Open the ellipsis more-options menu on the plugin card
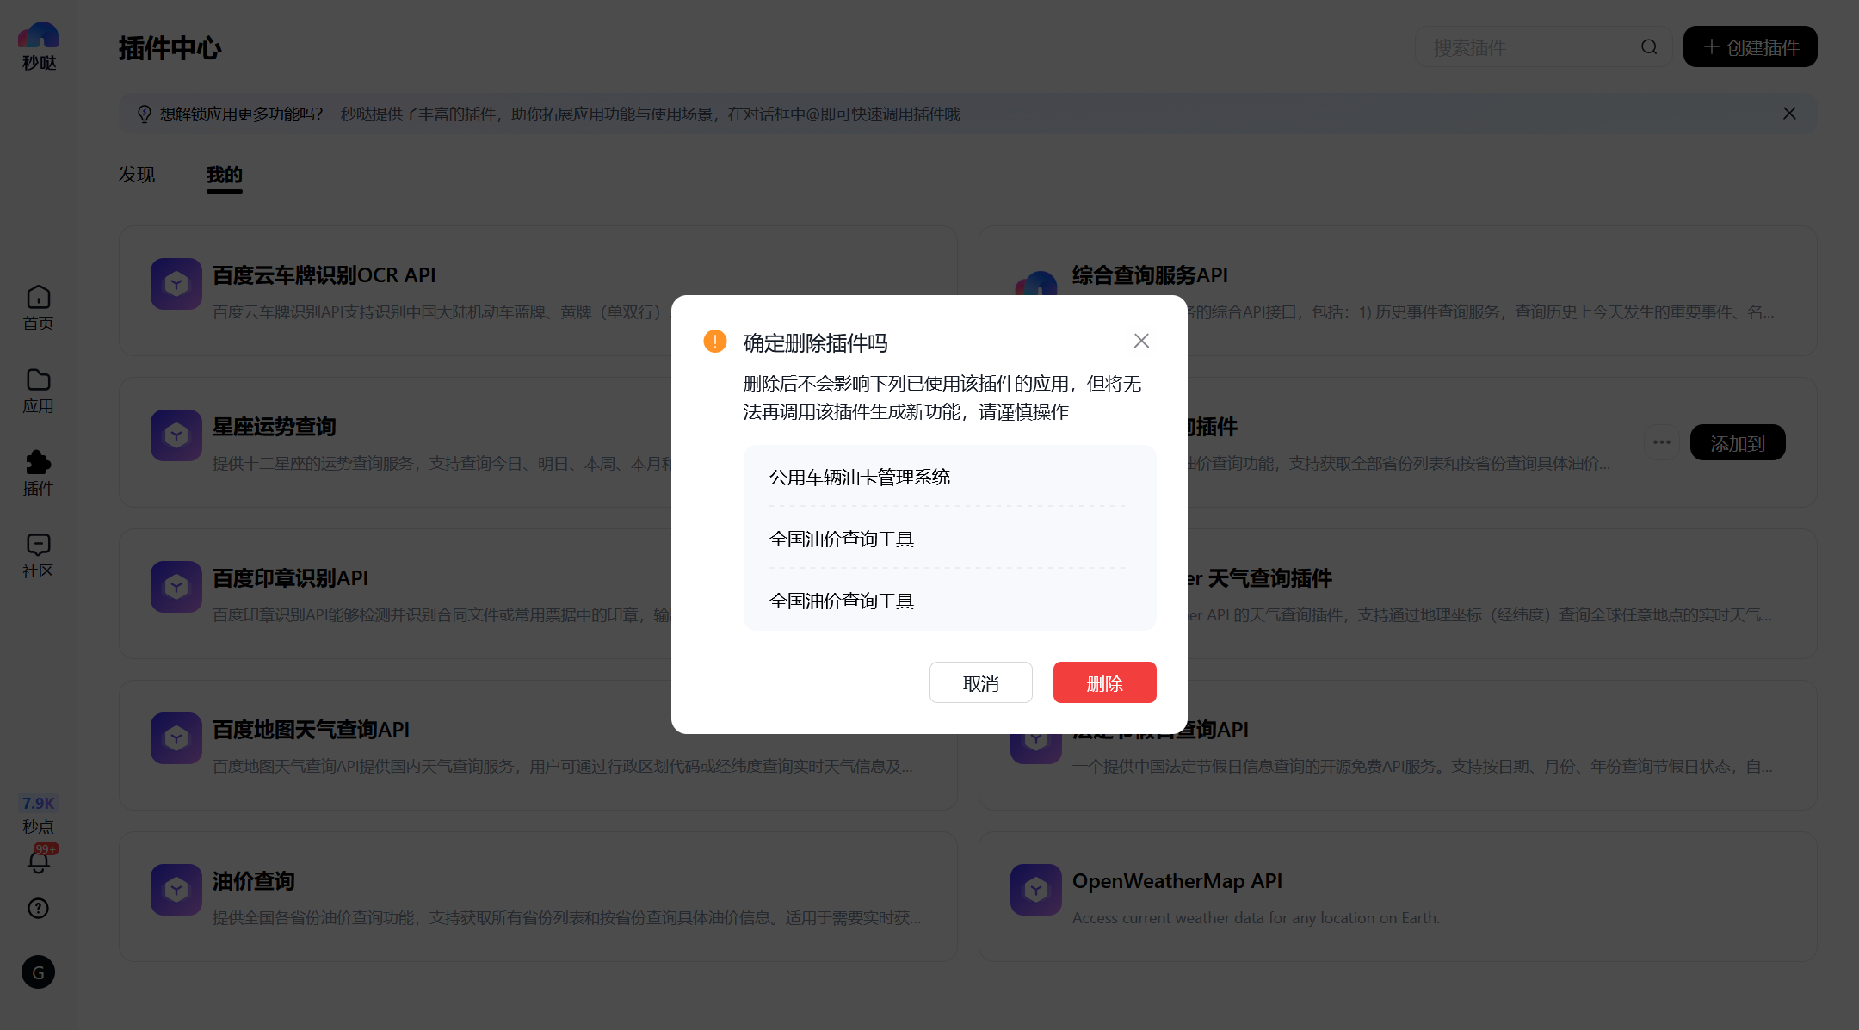Viewport: 1859px width, 1030px height. 1661,441
